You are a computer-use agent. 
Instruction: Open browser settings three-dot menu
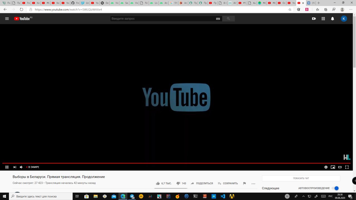[350, 9]
